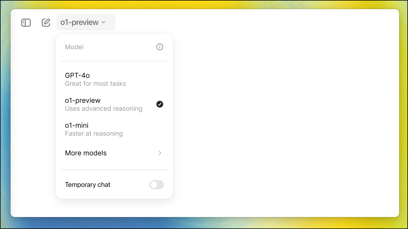Click empty chat area to dismiss menu
The height and width of the screenshot is (229, 408).
tap(285, 122)
